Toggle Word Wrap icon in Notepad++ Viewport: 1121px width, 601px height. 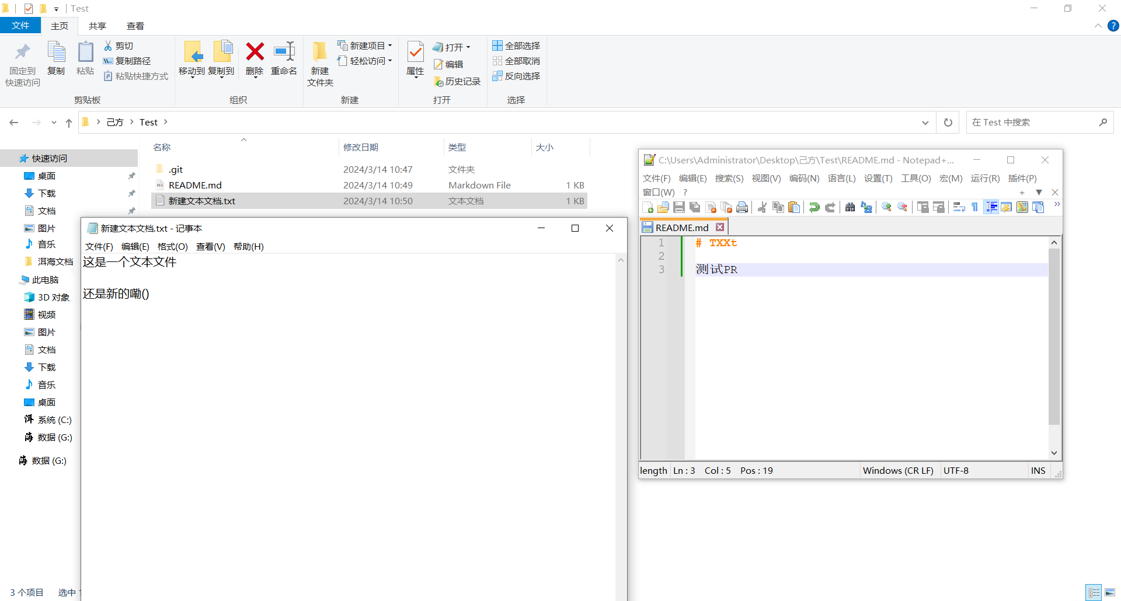pos(959,207)
